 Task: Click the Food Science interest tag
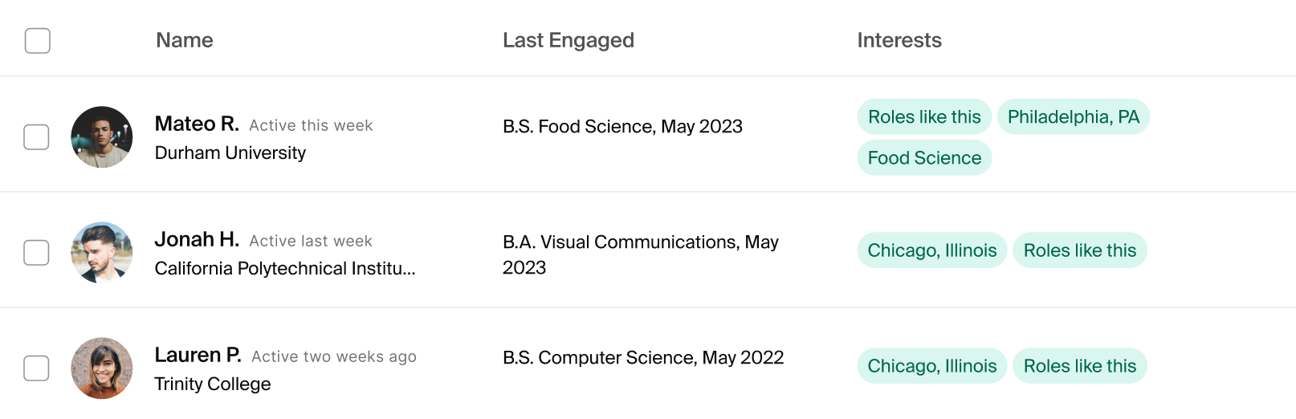[924, 158]
